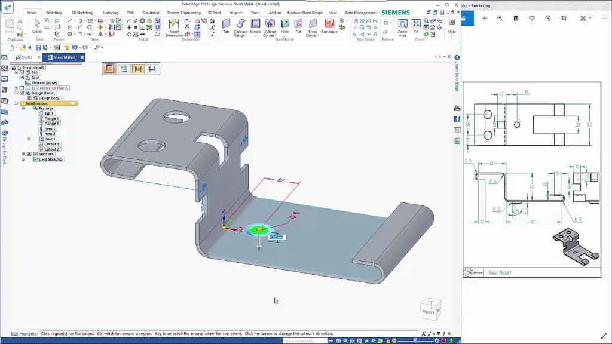Expand Base Reference Planes node

click(x=16, y=88)
